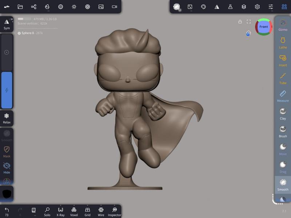Click the Sphere 8 object label
The height and width of the screenshot is (218, 291).
coord(28,33)
